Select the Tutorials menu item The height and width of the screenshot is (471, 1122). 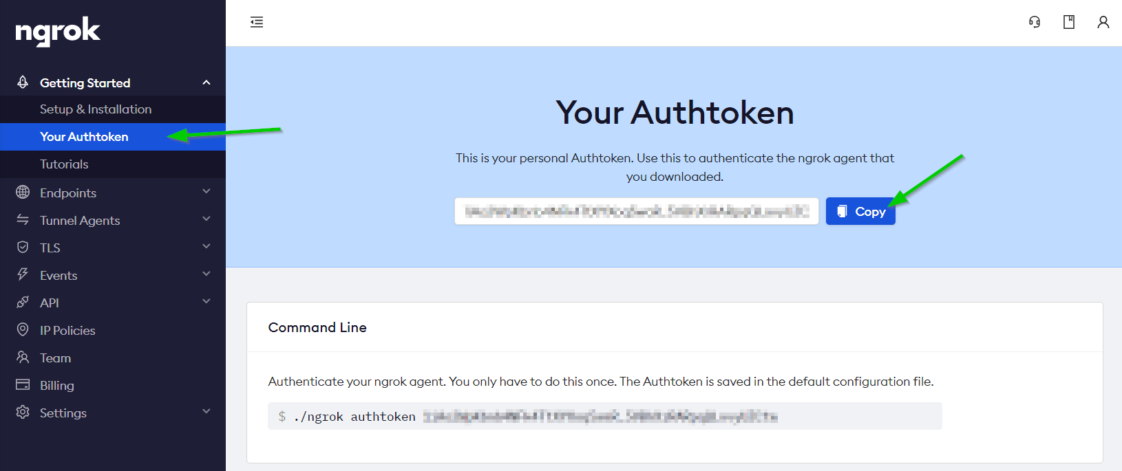(x=64, y=164)
